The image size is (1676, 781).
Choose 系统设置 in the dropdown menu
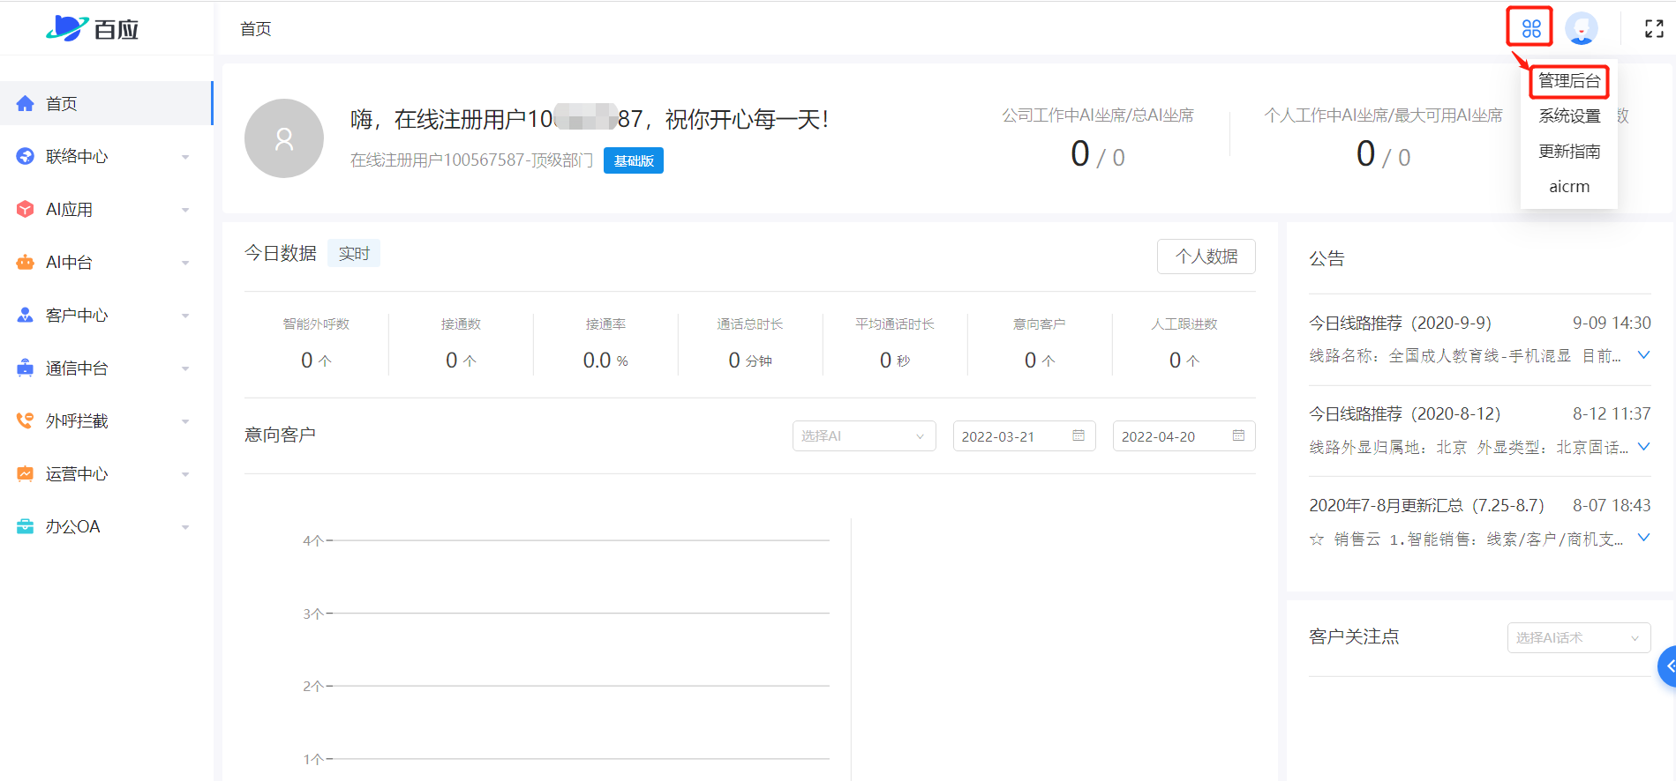[x=1568, y=116]
